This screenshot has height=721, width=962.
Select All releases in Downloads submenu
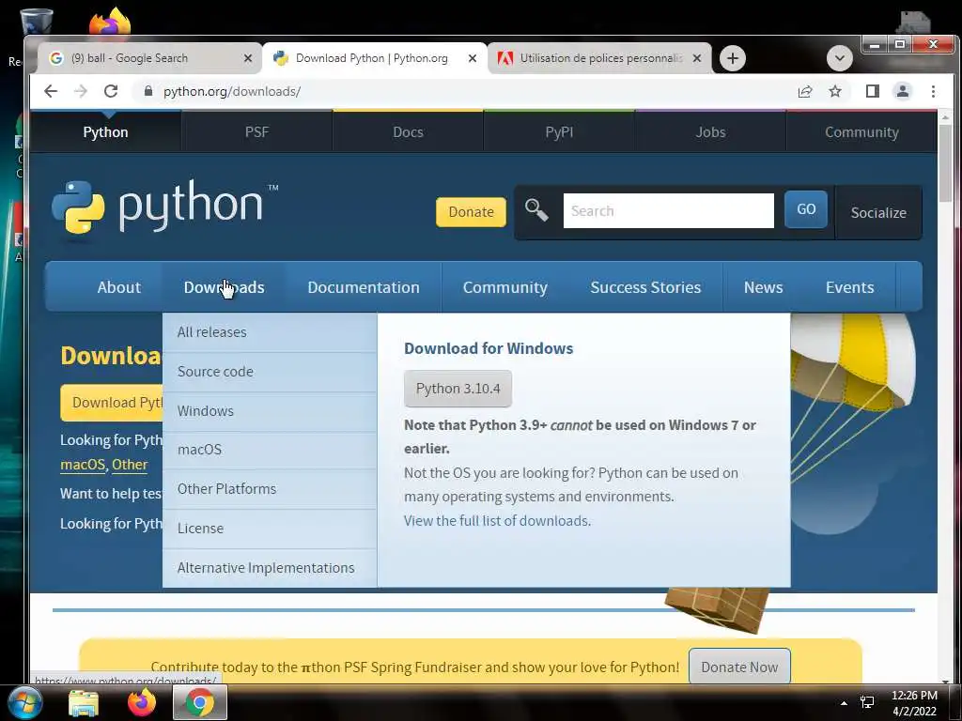point(270,332)
